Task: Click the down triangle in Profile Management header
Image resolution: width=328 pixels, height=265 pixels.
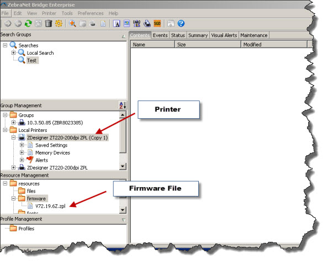Action: point(124,220)
